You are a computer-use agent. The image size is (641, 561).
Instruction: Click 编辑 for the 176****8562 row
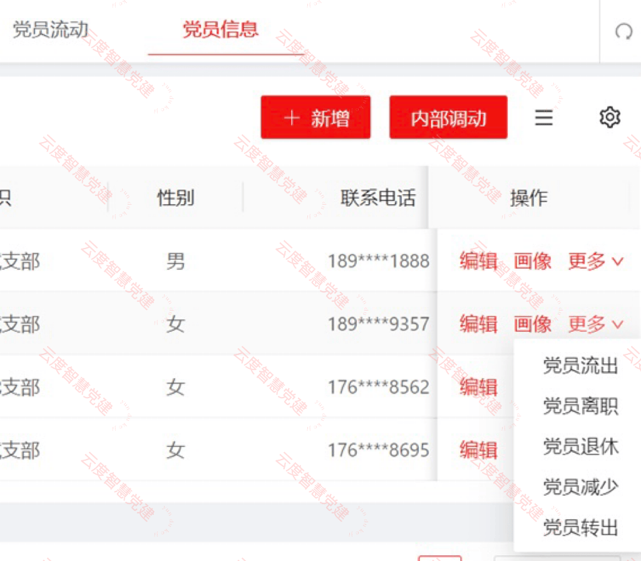tap(478, 387)
